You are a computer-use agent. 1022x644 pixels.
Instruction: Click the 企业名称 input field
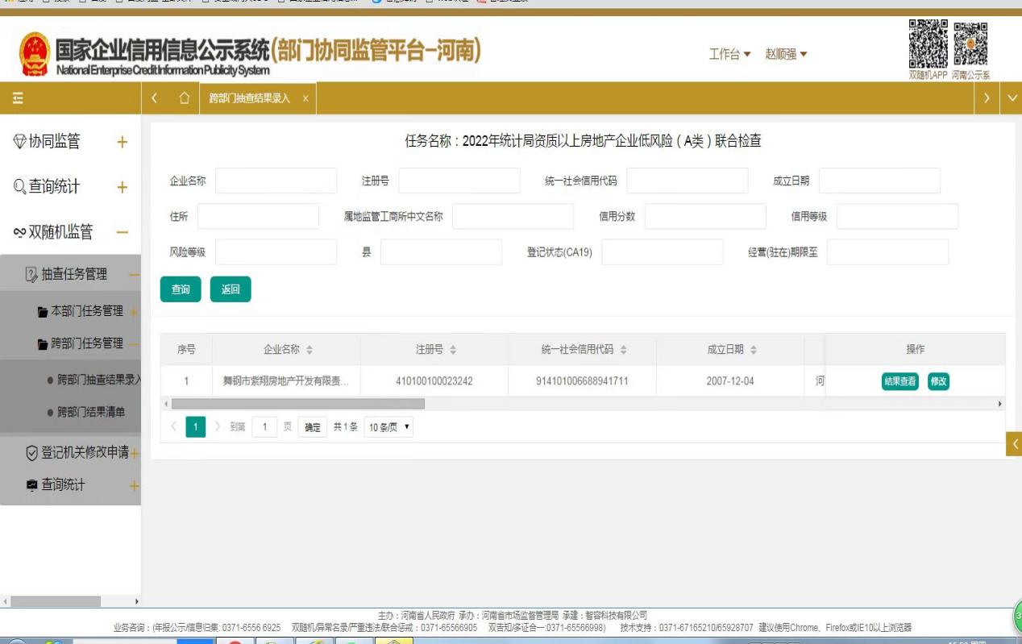click(x=276, y=181)
